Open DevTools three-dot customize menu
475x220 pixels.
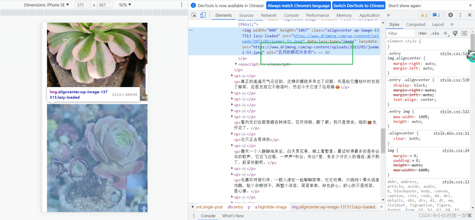point(460,15)
